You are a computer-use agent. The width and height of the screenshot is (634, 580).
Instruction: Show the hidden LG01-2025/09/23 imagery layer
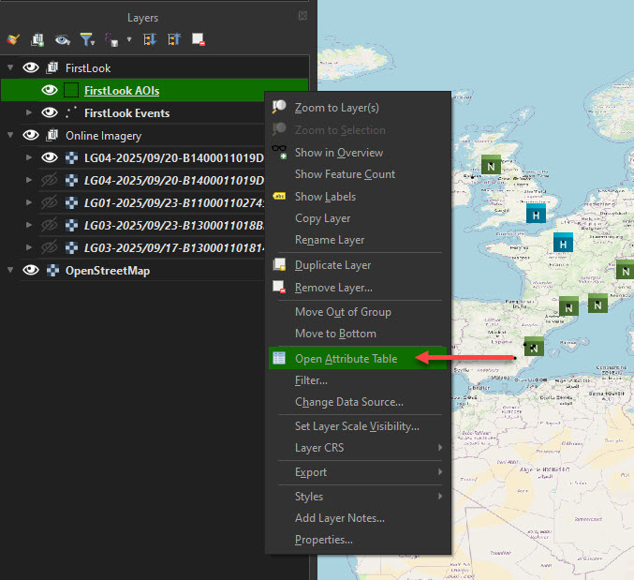tap(50, 203)
